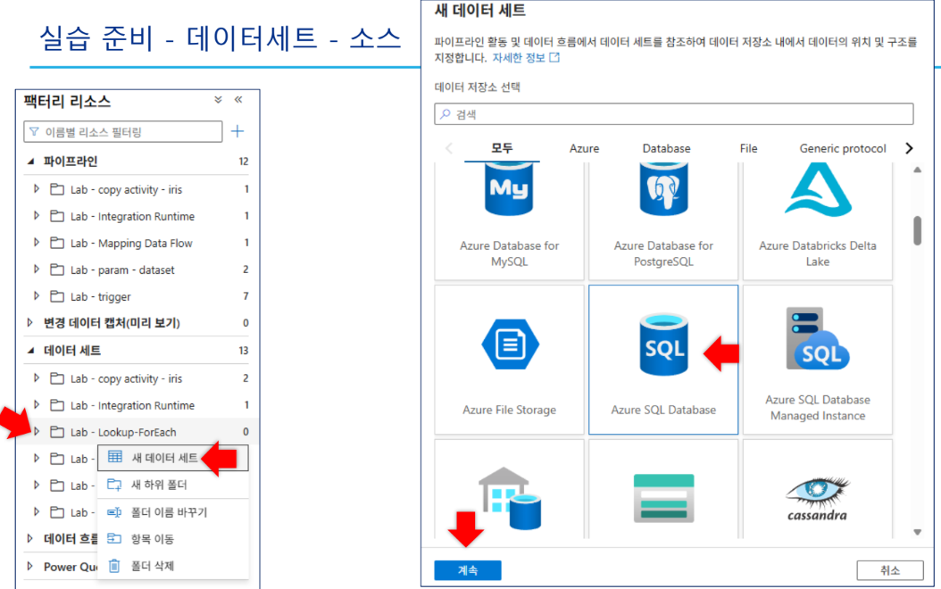This screenshot has height=589, width=941.
Task: Select the green table storage icon tile
Action: (663, 489)
